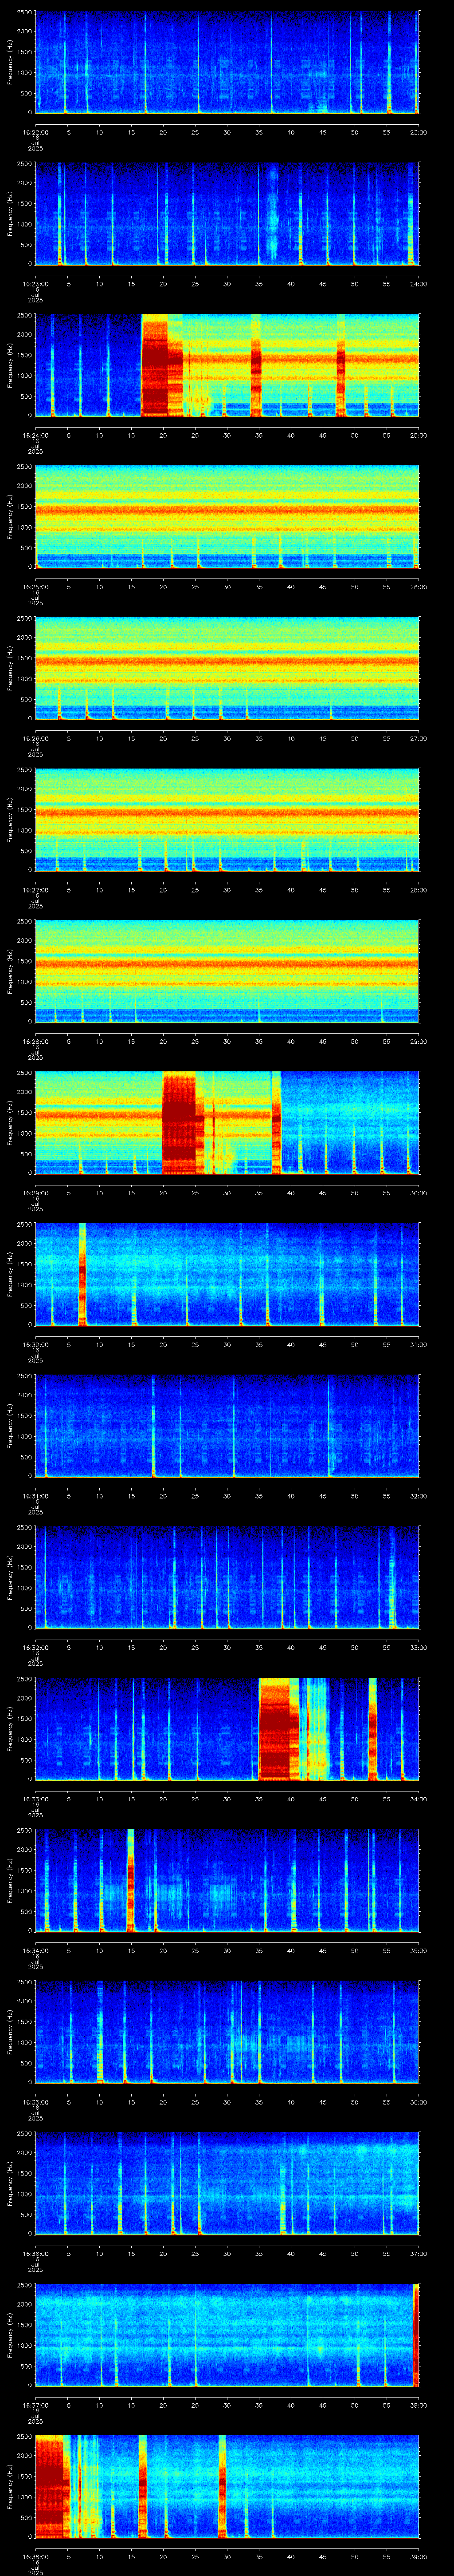This screenshot has width=454, height=2576.
Task: Select the spectrogram panel starting at 16:37:00
Action: point(227,2335)
